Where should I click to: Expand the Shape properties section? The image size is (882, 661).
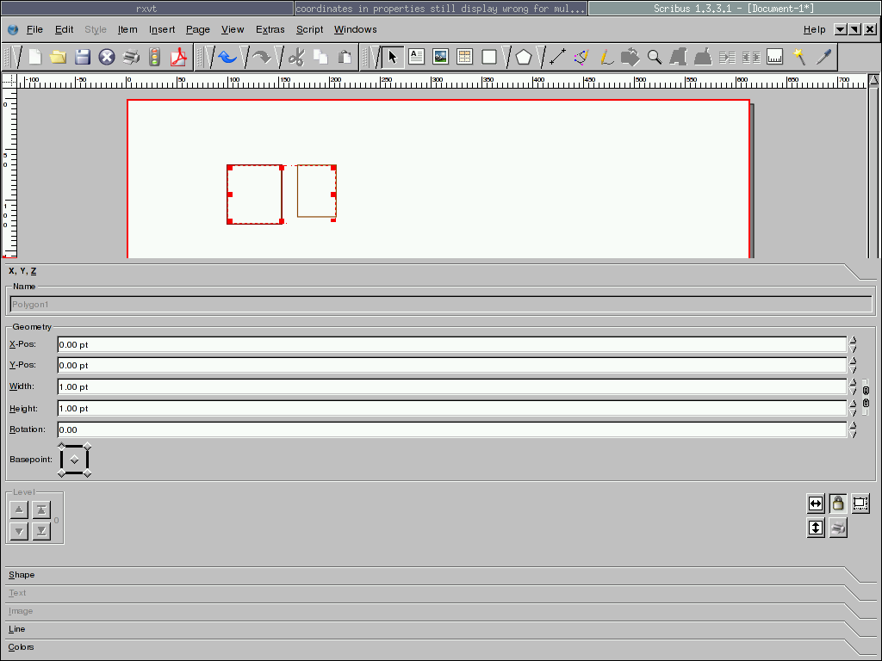pos(22,575)
